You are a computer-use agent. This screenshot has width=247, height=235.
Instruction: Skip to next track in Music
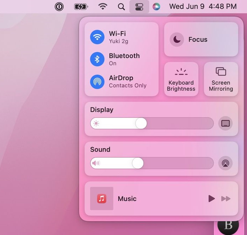(226, 199)
